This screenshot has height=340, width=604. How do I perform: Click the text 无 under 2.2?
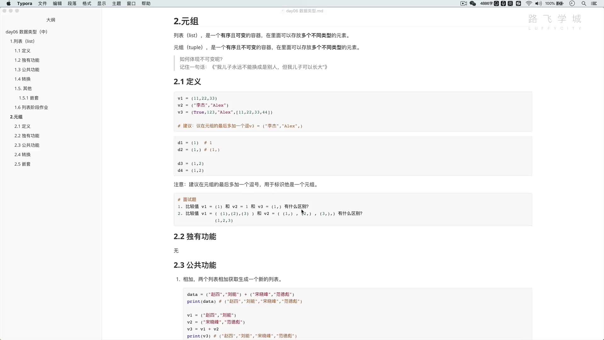click(176, 251)
